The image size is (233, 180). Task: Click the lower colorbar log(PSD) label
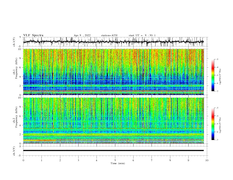(x=220, y=125)
